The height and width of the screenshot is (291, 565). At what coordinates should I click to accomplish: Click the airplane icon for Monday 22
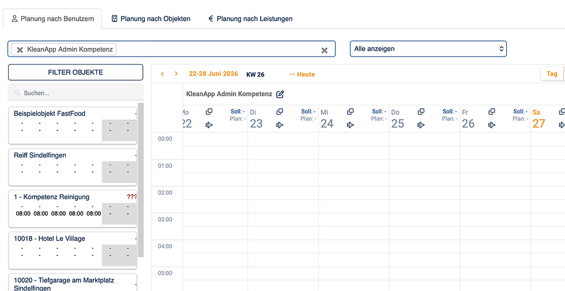click(209, 125)
